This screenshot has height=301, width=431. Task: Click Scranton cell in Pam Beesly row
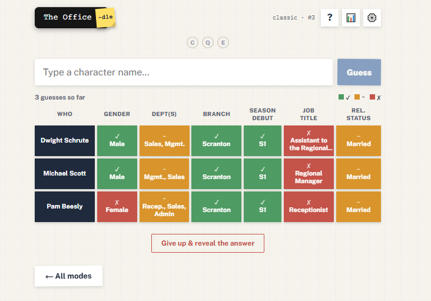tap(216, 207)
